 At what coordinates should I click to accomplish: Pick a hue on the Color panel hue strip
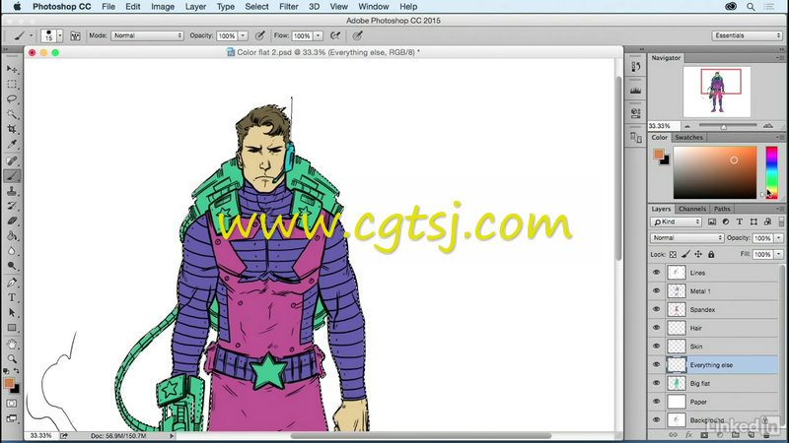771,172
